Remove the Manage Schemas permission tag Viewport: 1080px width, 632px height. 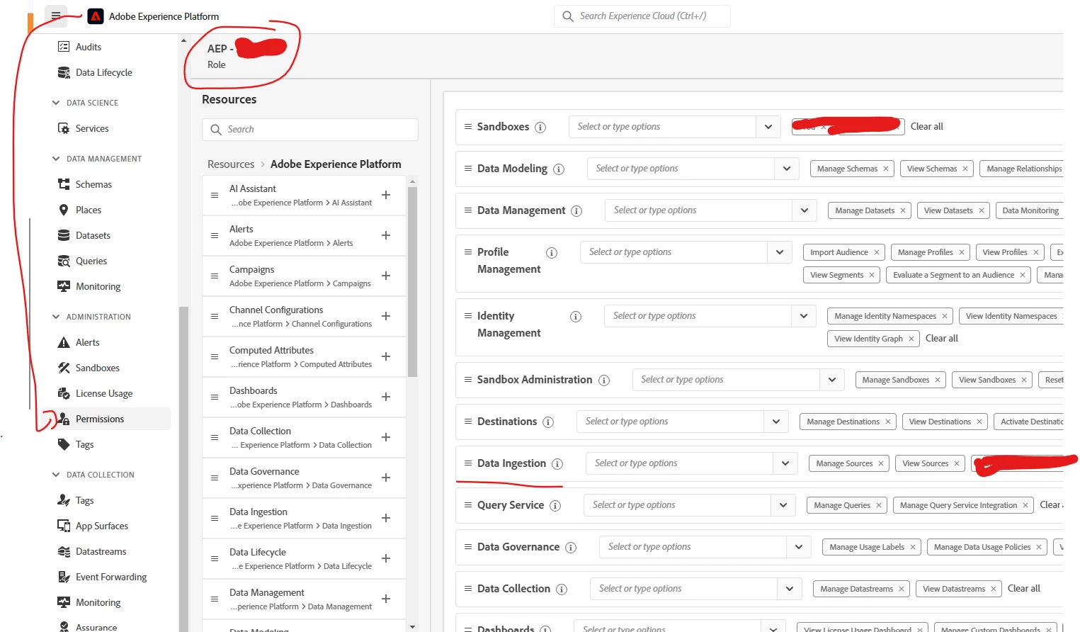pos(885,169)
